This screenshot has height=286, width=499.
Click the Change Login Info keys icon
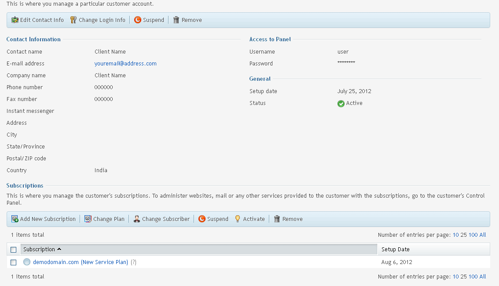(x=73, y=20)
